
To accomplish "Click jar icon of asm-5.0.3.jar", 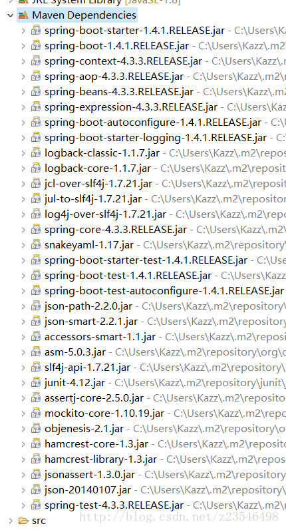I will coord(36,352).
